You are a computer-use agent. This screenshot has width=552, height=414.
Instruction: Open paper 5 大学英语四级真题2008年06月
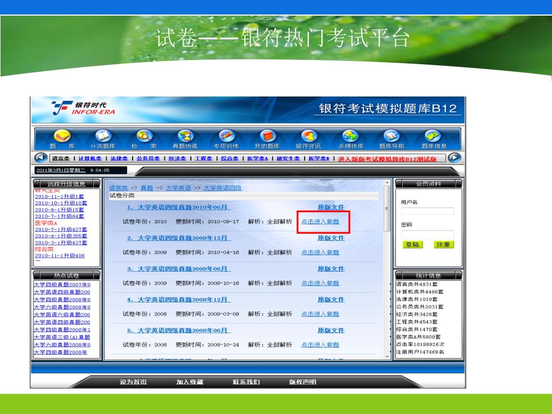click(179, 330)
